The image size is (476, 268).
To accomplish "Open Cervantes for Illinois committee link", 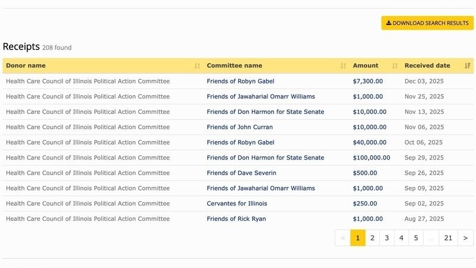I will [237, 204].
